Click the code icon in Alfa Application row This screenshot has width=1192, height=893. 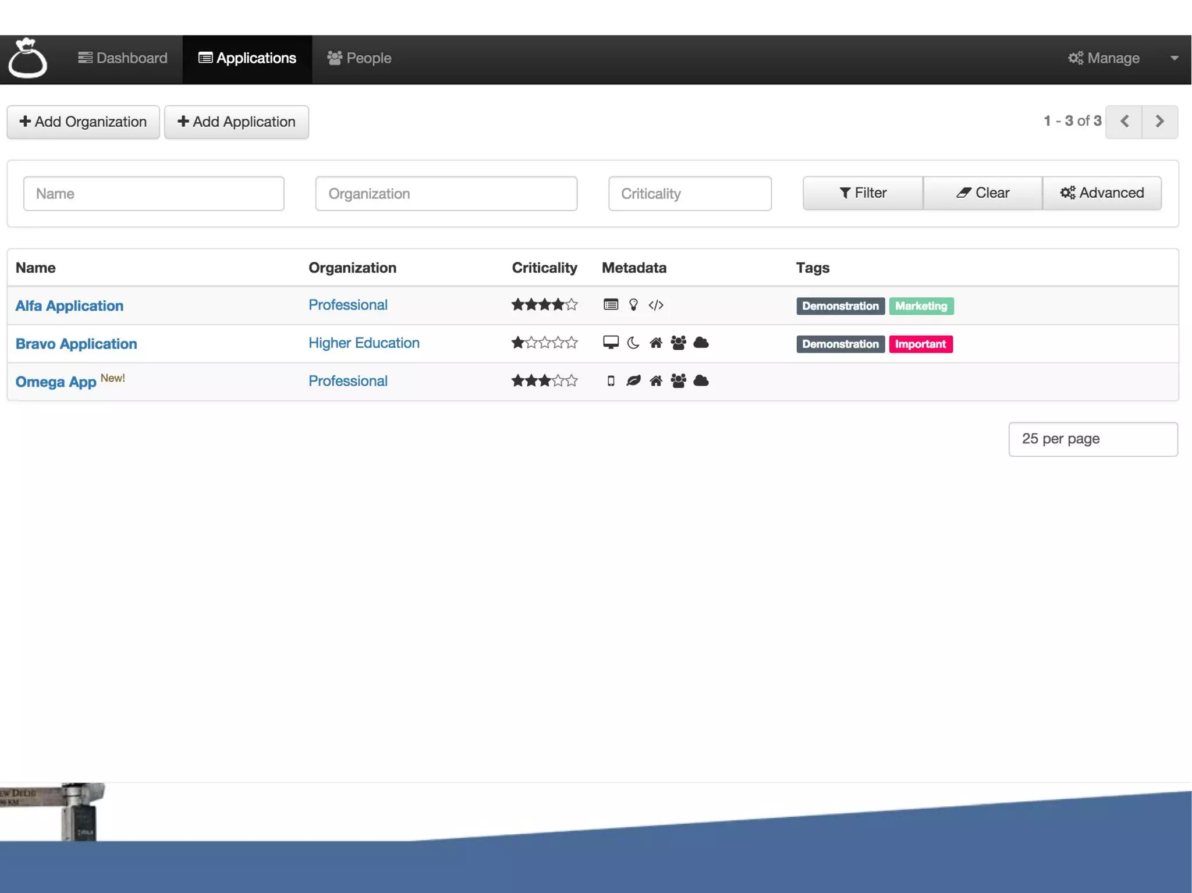pyautogui.click(x=655, y=305)
